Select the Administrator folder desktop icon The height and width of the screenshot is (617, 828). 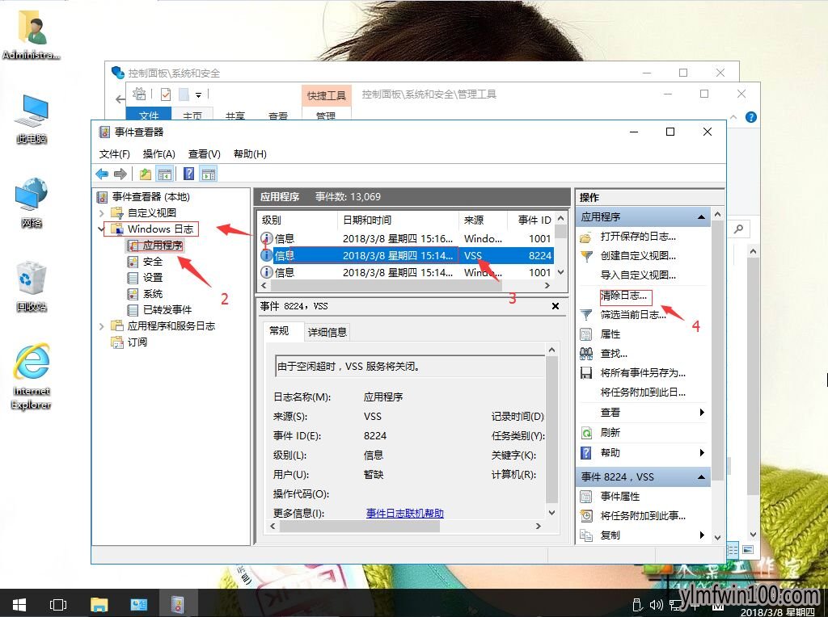(32, 36)
